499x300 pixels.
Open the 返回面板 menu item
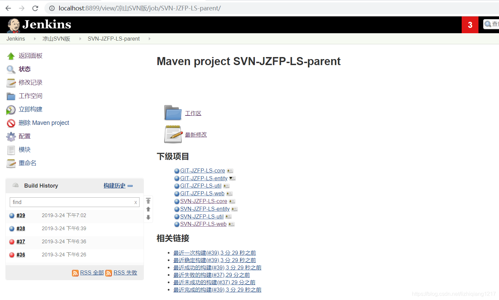31,56
